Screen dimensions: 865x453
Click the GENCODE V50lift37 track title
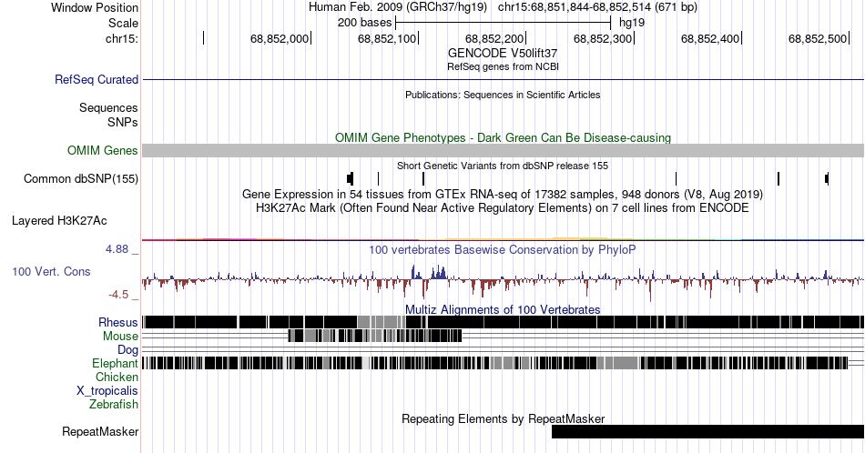click(503, 54)
